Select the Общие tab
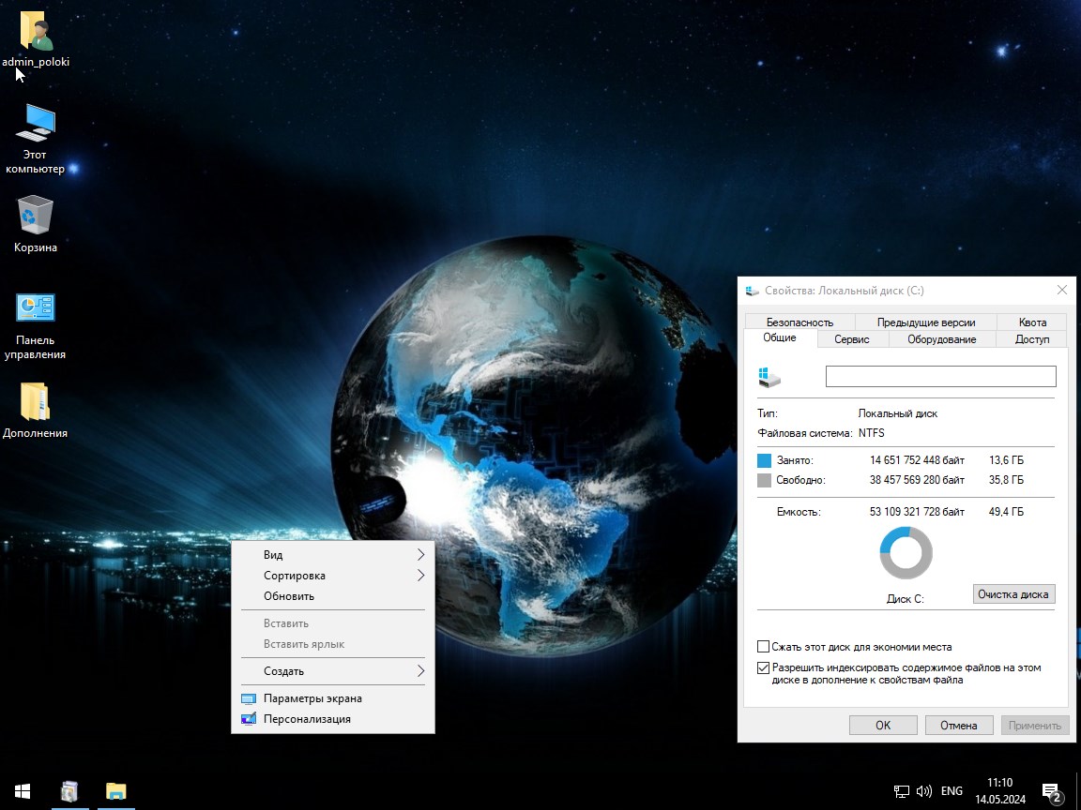Viewport: 1081px width, 810px height. point(780,337)
